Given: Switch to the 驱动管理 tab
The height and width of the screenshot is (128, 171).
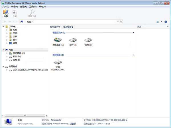Looking at the screenshot, I should coord(68,27).
